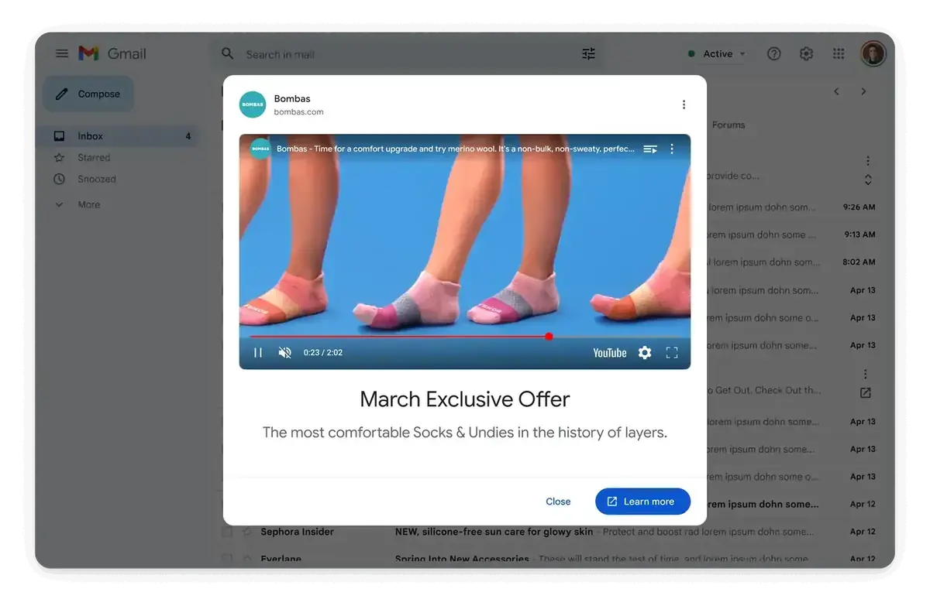Screen dimensions: 930x606
Task: Click the Bombas logo in ad dialog
Action: [253, 104]
